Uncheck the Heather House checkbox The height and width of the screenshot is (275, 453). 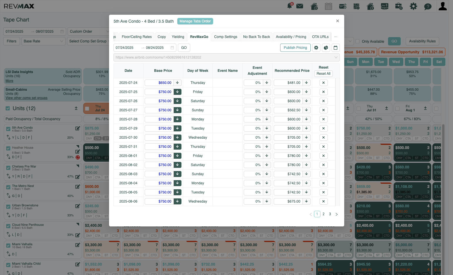coord(8,148)
